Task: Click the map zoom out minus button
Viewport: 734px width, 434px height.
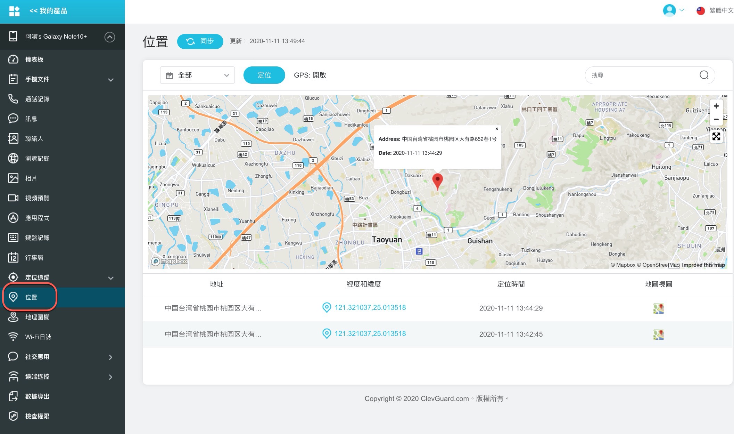Action: pos(716,119)
